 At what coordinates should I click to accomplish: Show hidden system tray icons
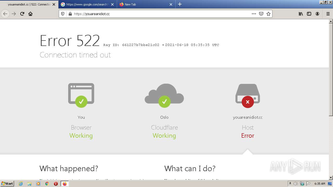click(x=290, y=184)
